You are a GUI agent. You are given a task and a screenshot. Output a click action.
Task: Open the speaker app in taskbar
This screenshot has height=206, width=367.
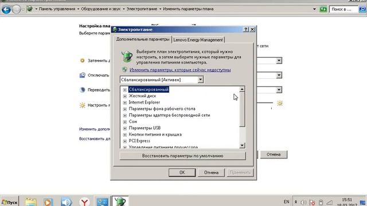(x=67, y=202)
